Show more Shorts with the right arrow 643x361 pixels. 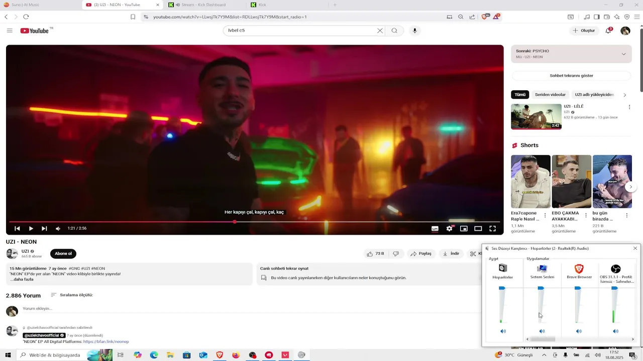tap(631, 187)
